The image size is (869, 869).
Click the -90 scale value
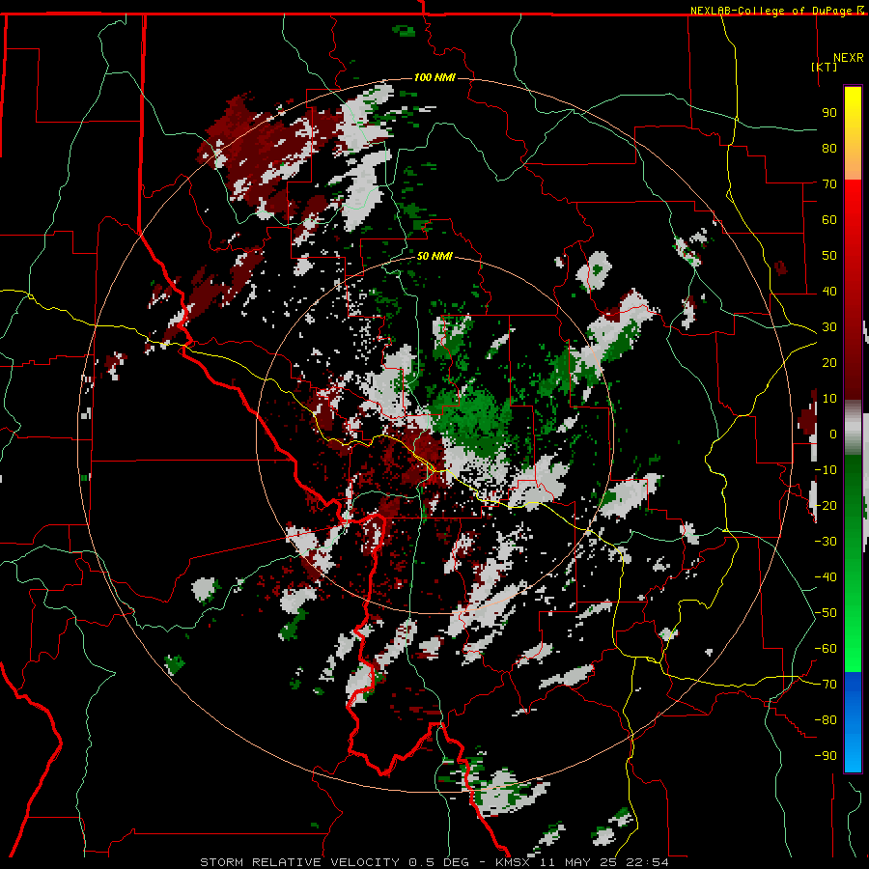826,756
